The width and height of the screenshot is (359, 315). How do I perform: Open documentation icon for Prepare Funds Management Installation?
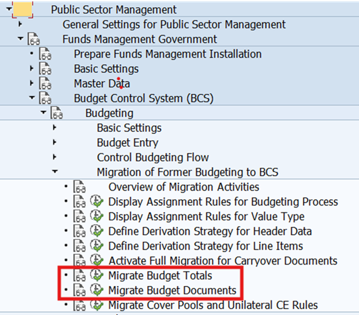[x=44, y=54]
